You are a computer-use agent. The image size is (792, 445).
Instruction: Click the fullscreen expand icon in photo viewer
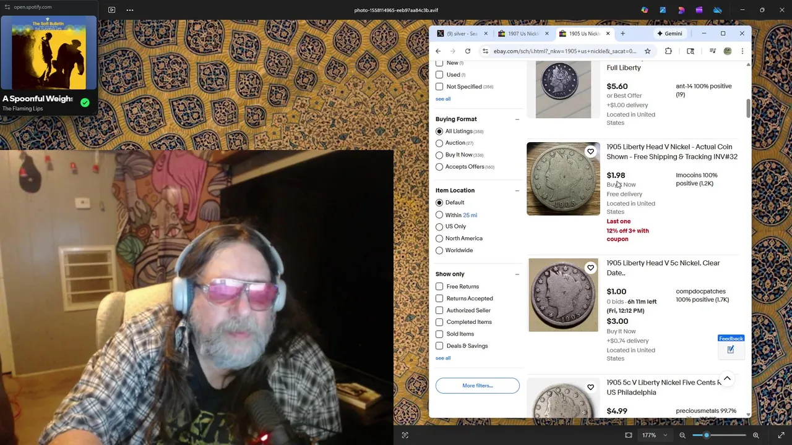pyautogui.click(x=781, y=435)
